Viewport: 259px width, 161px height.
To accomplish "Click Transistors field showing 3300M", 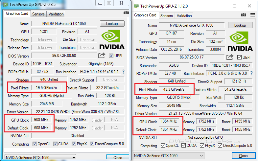I will tap(215, 49).
